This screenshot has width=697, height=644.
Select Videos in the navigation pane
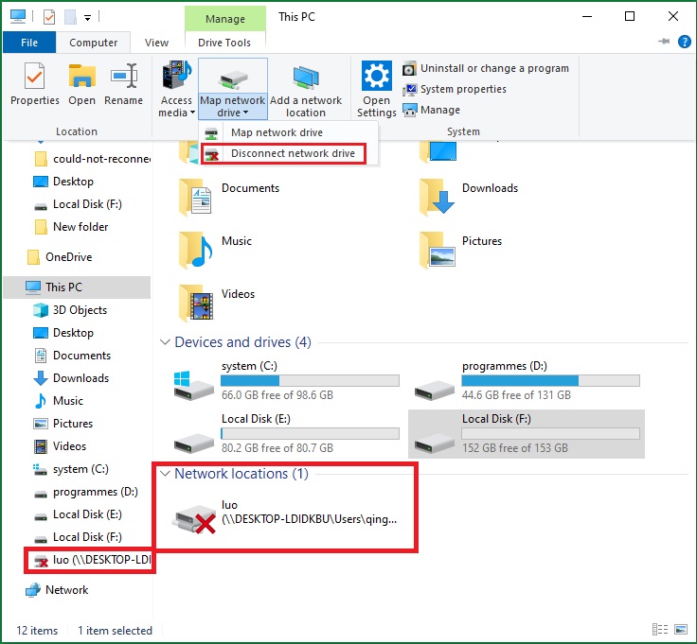pyautogui.click(x=60, y=446)
